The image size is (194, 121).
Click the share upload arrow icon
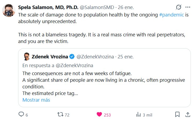point(187,115)
